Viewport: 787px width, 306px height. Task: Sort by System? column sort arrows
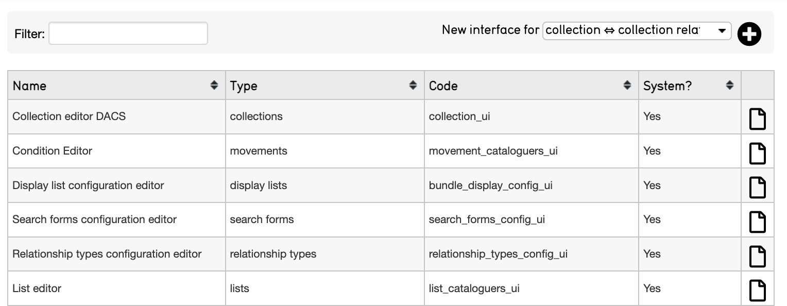[x=729, y=86]
